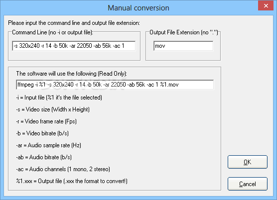
Task: Cancel the Manual conversion dialog
Action: (248, 184)
